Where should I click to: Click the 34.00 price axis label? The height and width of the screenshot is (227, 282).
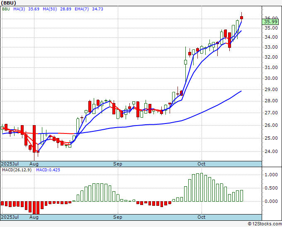coord(271,37)
